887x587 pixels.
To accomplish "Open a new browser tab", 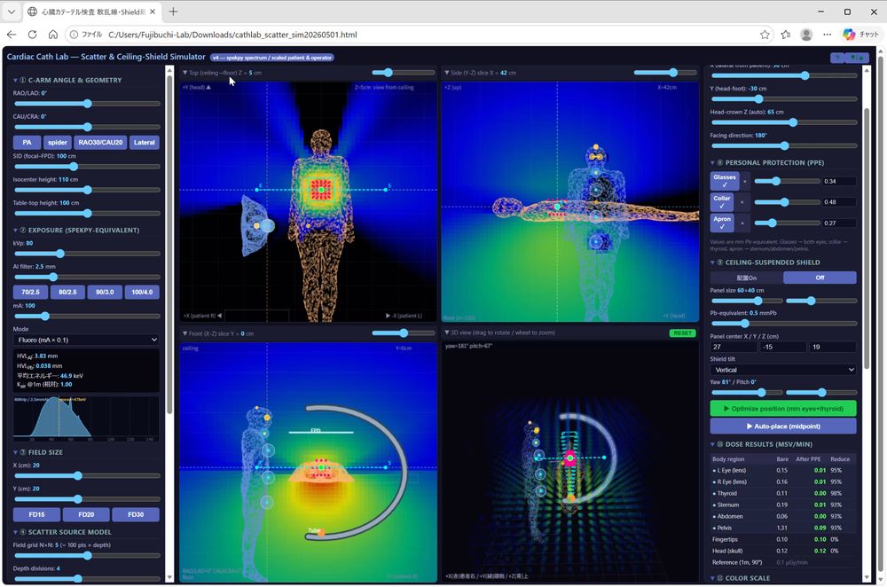I will (x=173, y=12).
